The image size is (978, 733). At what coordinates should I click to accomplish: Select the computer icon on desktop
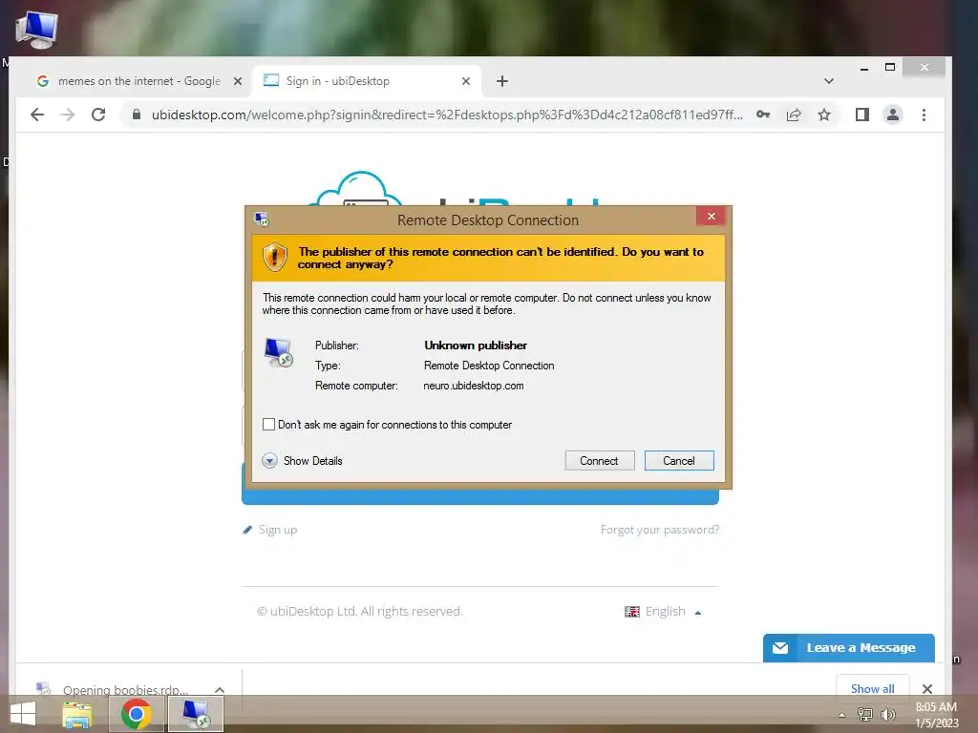[x=37, y=30]
